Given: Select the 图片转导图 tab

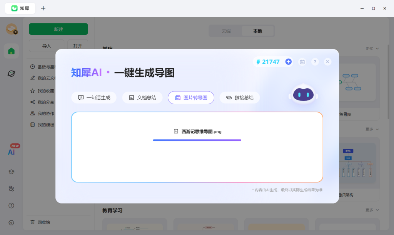Looking at the screenshot, I should 191,98.
